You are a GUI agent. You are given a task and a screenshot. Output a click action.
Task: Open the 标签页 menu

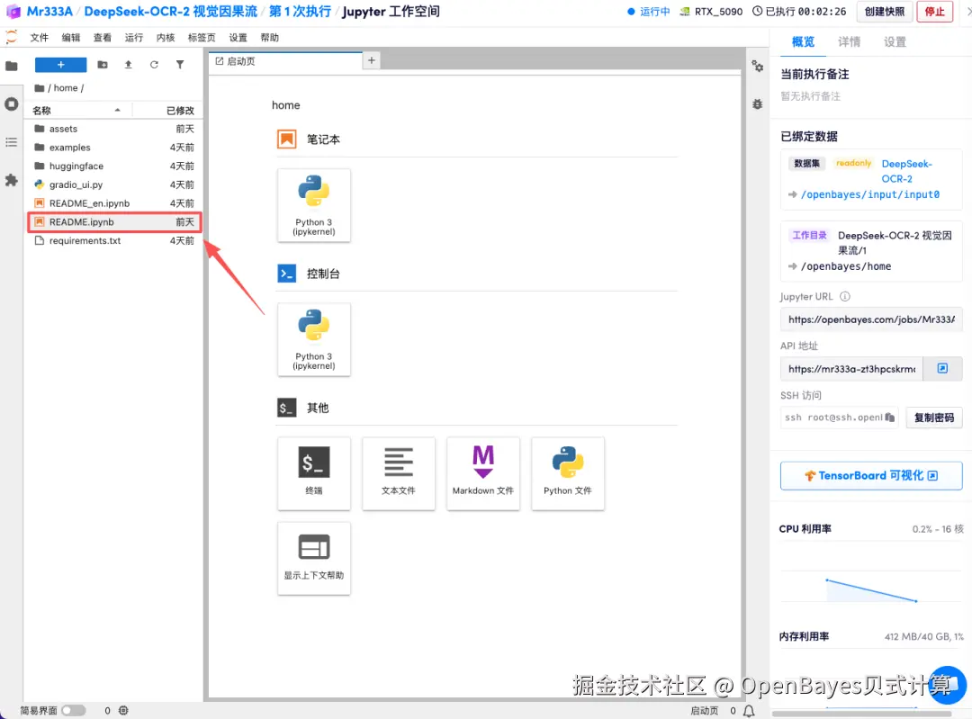click(x=202, y=37)
